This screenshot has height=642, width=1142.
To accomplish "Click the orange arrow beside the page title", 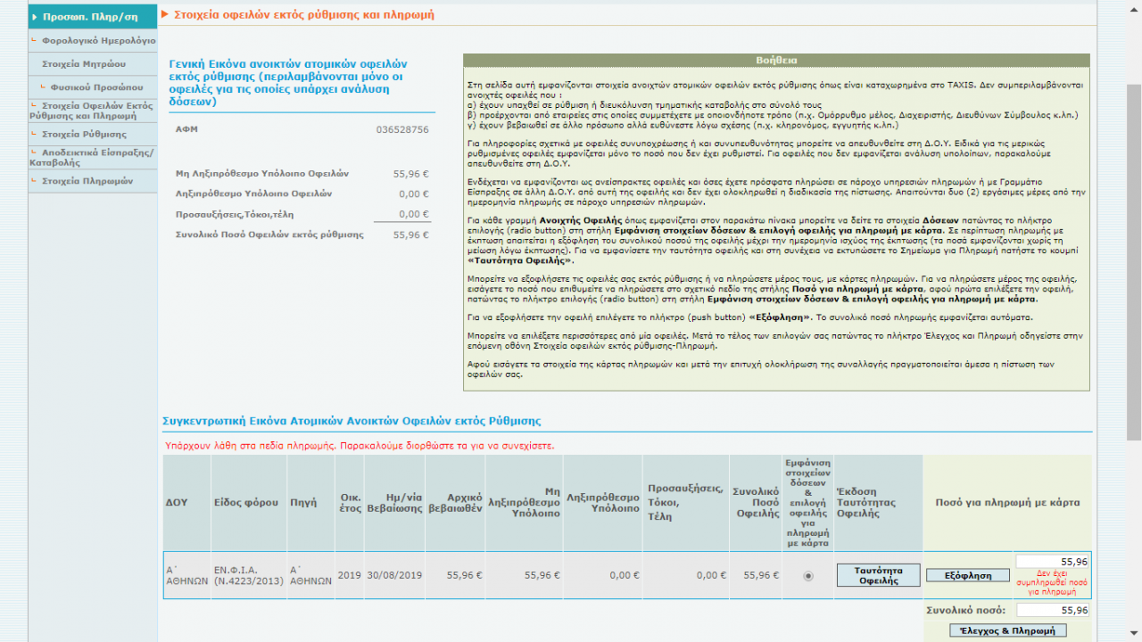I will point(165,15).
